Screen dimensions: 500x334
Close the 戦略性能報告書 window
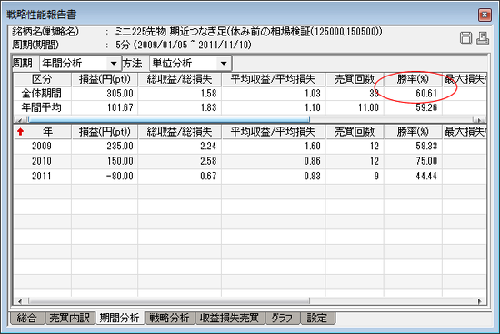click(x=485, y=15)
